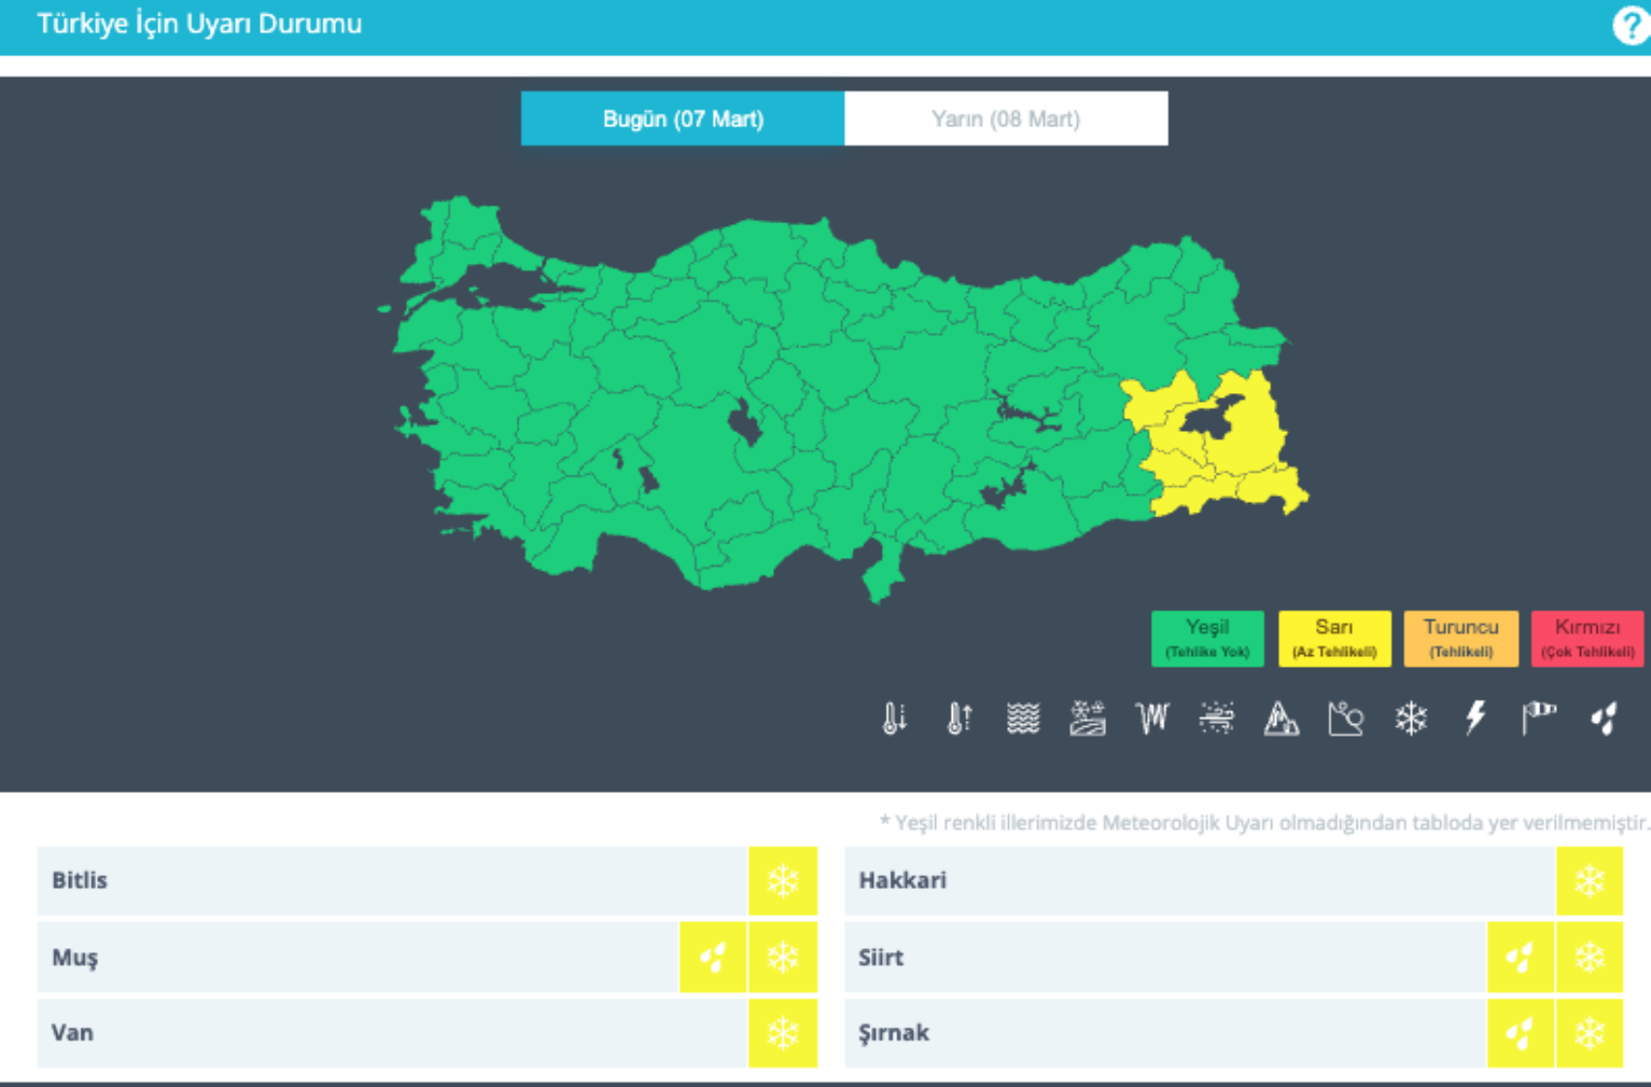
Task: Select the windsock wind icon
Action: click(1539, 719)
